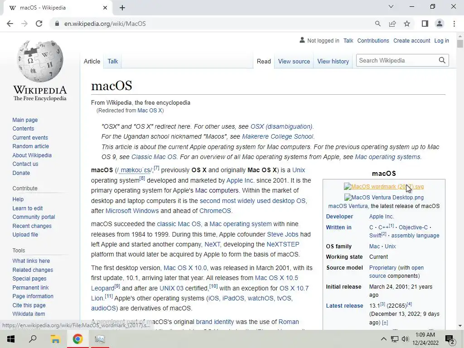This screenshot has height=348, width=464.
Task: Open MacOS Ventura Desktop.png image
Action: point(384,198)
